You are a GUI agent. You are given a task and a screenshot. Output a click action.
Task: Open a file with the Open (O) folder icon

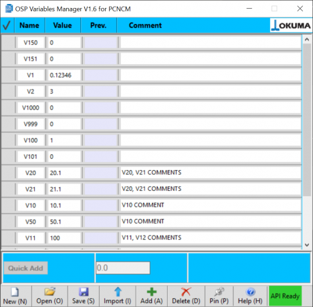(49, 292)
